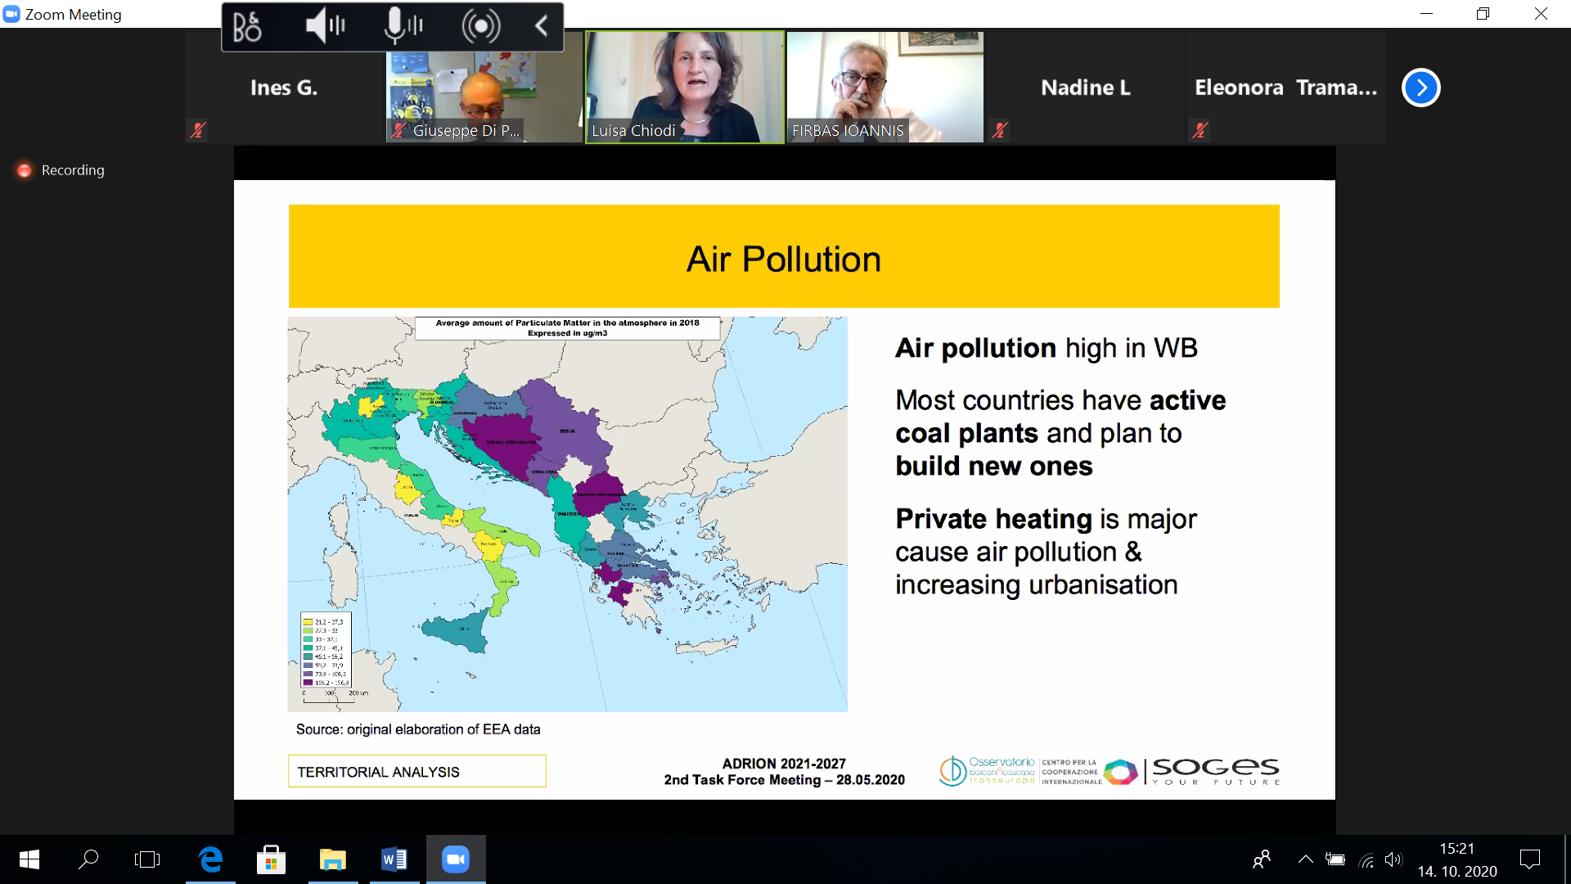This screenshot has height=884, width=1571.
Task: Click the B&O audio icon in floating toolbar
Action: pos(247,27)
